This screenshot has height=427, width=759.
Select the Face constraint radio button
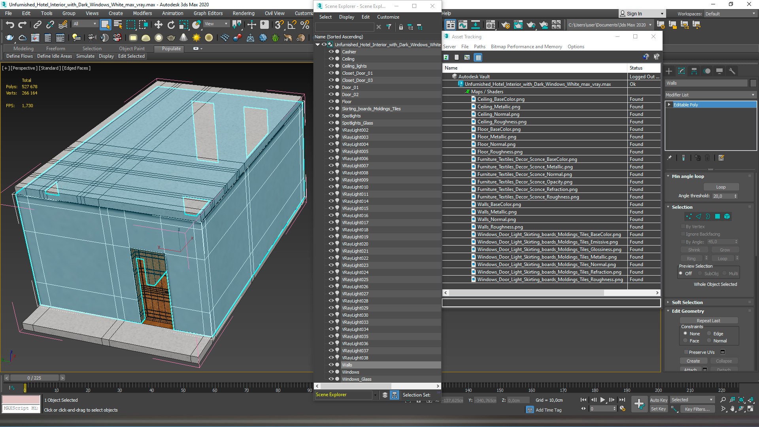685,340
